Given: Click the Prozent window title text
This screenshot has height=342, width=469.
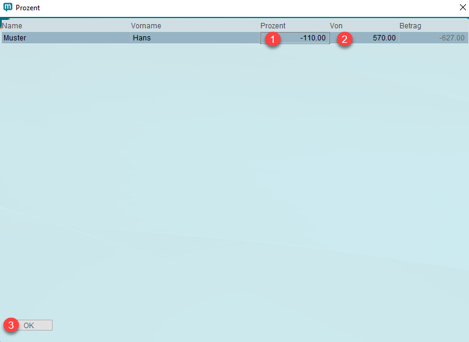Looking at the screenshot, I should 28,8.
